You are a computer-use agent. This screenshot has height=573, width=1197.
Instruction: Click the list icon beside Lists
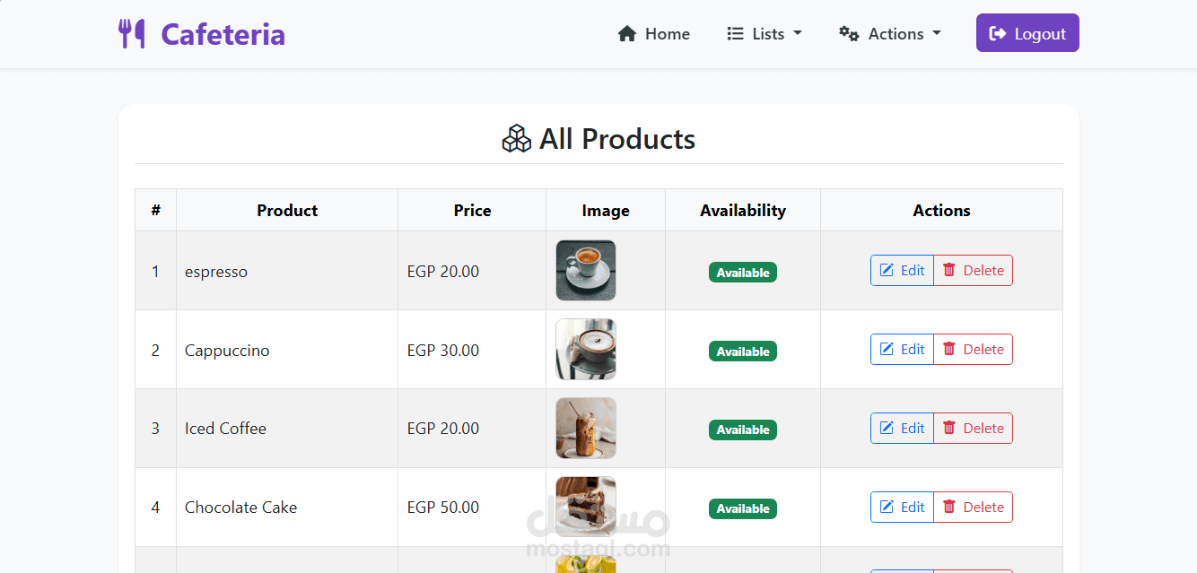(735, 34)
